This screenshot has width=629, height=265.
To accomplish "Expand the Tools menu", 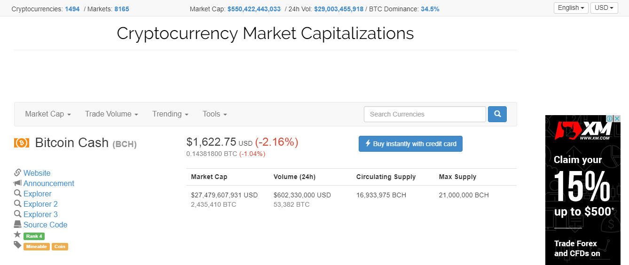I will point(215,114).
